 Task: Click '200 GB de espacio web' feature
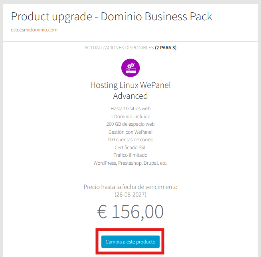click(x=130, y=124)
